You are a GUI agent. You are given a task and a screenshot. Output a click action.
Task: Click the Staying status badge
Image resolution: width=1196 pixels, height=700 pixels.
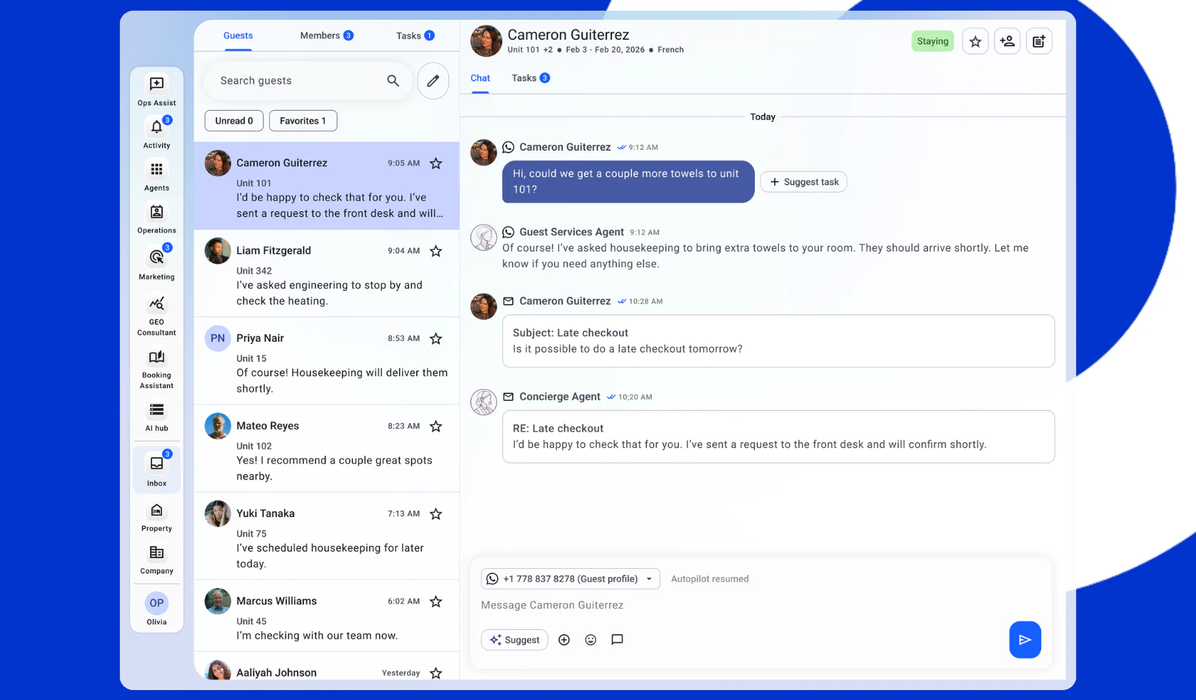coord(933,41)
